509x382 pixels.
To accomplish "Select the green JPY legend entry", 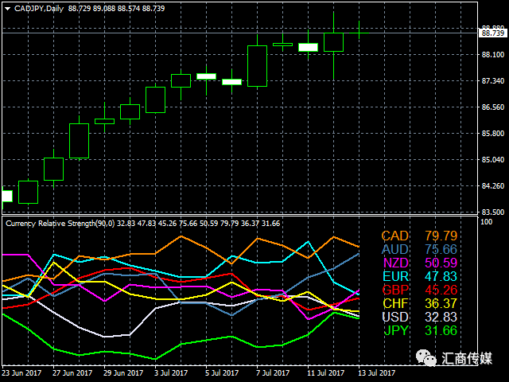I will 396,331.
